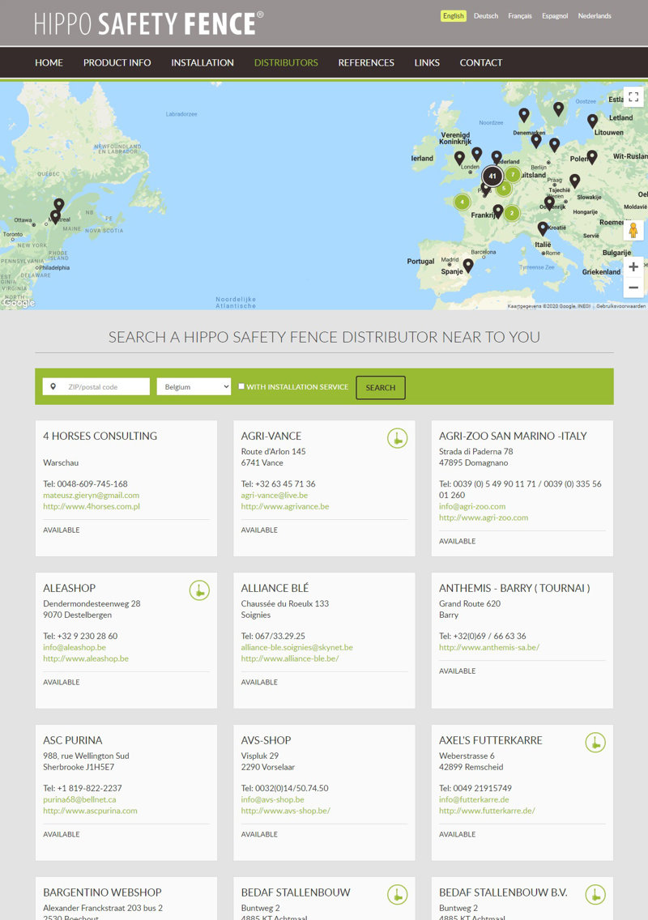This screenshot has height=920, width=648.
Task: Click the Street View pegman icon
Action: coord(633,230)
